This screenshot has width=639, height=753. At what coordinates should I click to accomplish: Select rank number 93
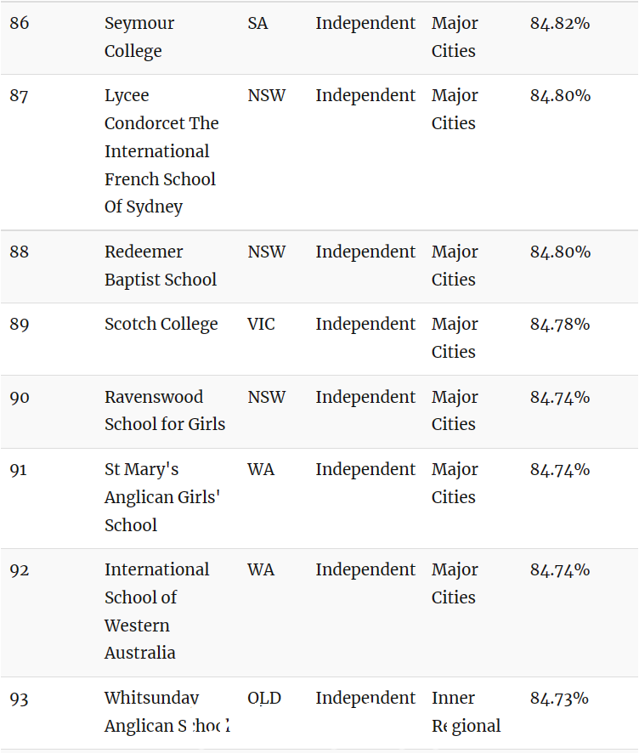(x=20, y=699)
